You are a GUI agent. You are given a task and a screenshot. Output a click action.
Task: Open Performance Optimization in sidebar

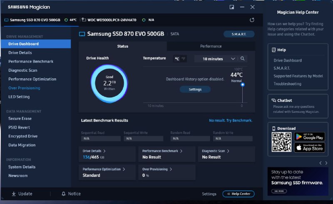pos(32,79)
